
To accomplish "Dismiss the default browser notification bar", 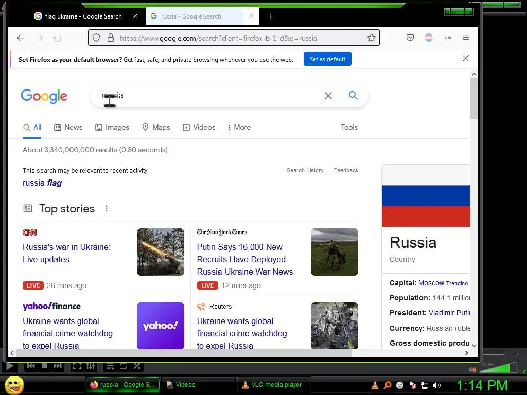I will point(465,59).
